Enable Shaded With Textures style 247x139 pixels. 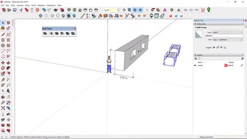click(x=69, y=16)
